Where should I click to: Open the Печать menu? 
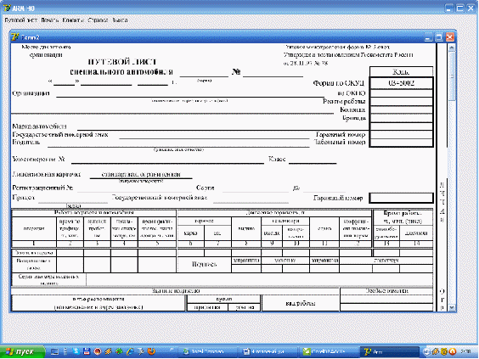pyautogui.click(x=50, y=20)
